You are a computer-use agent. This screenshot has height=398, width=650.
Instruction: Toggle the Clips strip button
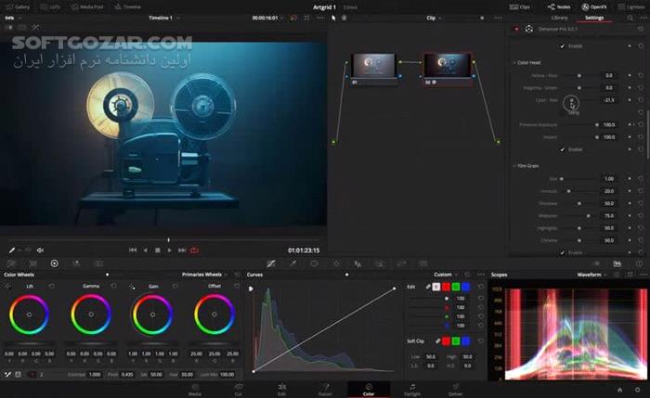(519, 7)
